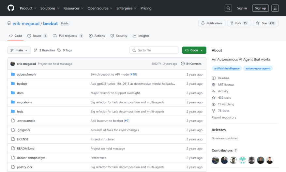Switch to the Insights tab
286x172 pixels.
click(x=141, y=36)
